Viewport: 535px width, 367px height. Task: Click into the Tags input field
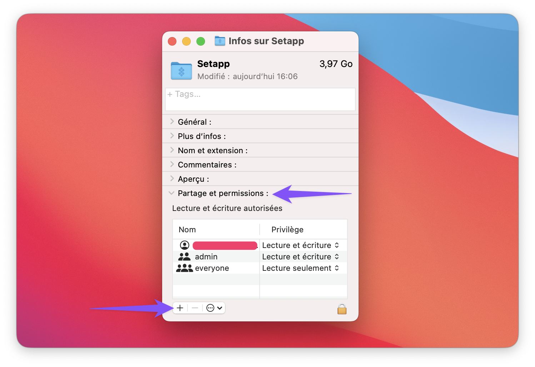(260, 99)
